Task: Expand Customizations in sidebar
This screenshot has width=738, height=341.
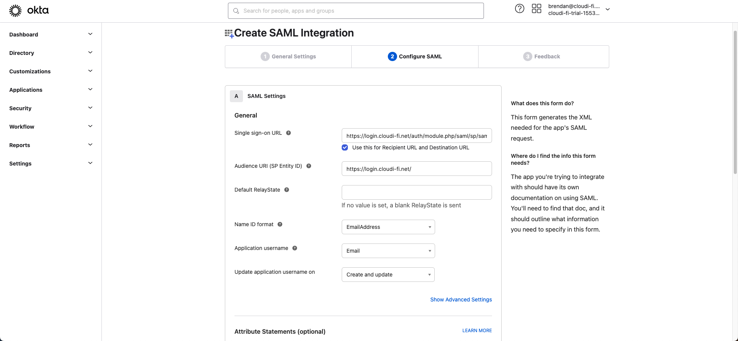Action: pos(51,71)
